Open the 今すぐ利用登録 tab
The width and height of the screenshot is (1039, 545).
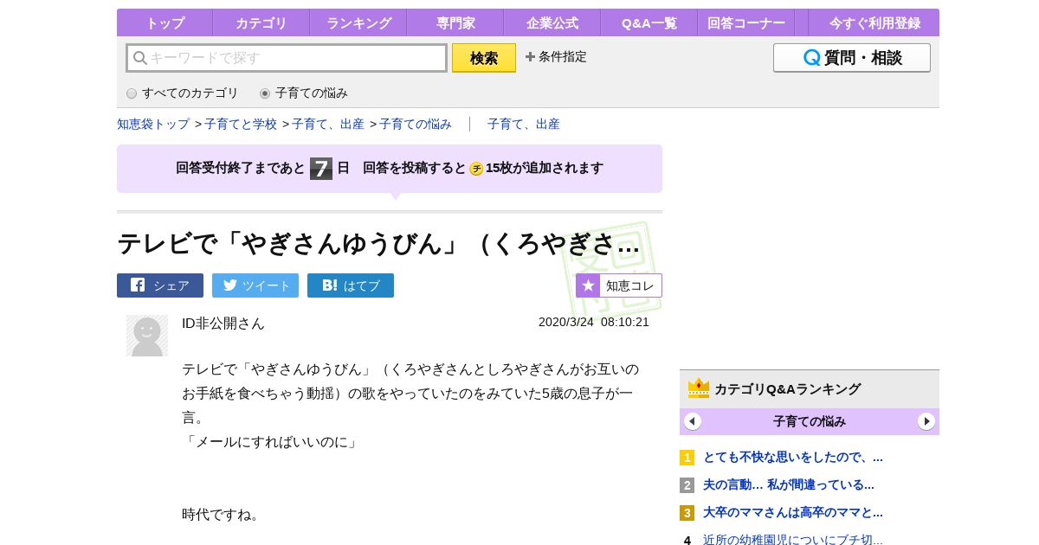pos(873,23)
